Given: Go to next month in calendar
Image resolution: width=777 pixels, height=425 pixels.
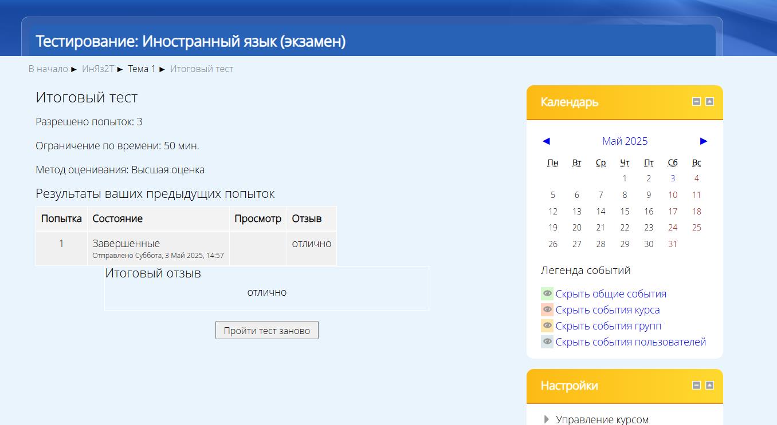Looking at the screenshot, I should tap(704, 141).
